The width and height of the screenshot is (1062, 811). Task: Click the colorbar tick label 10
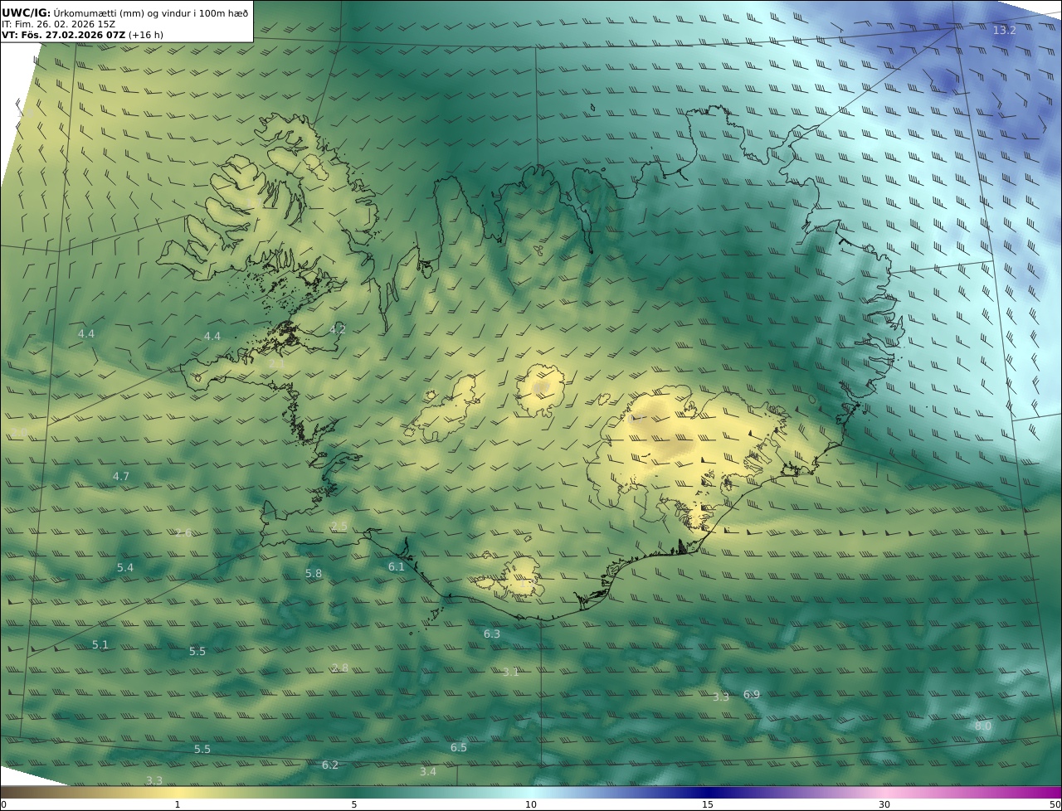pyautogui.click(x=531, y=804)
